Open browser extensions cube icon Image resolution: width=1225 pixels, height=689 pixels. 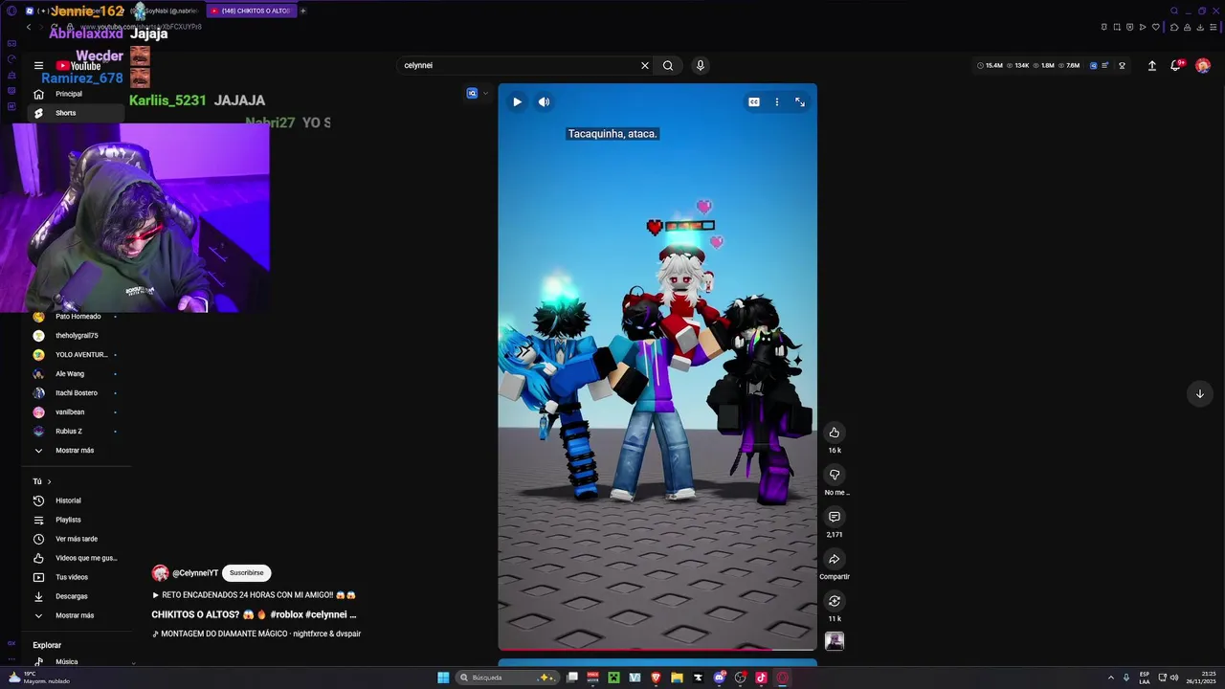point(1174,27)
